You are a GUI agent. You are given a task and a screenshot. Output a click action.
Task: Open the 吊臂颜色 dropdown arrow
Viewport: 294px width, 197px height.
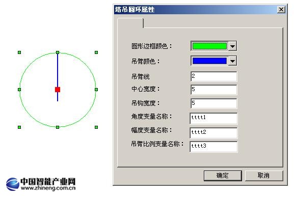[x=232, y=61]
